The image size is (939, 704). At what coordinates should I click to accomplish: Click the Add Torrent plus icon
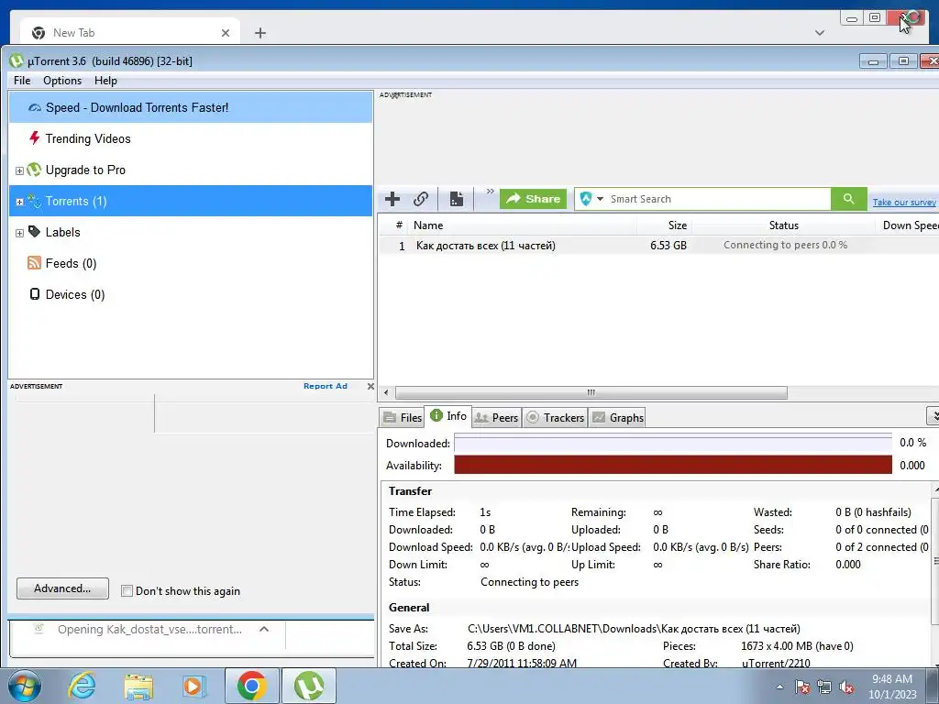[x=392, y=199]
